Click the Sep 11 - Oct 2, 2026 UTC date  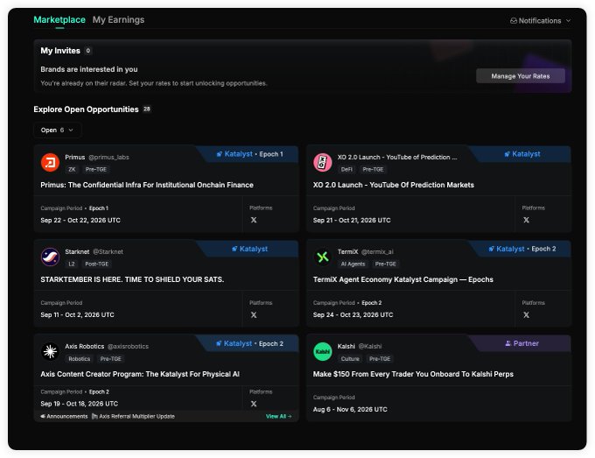click(77, 315)
